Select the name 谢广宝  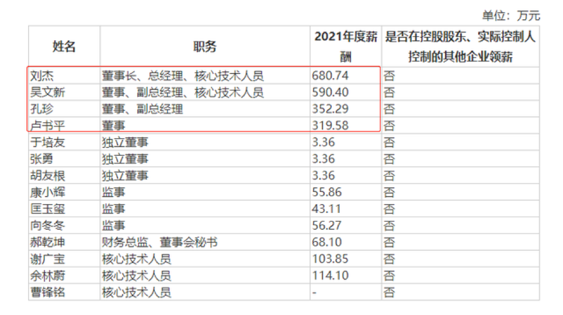point(48,259)
